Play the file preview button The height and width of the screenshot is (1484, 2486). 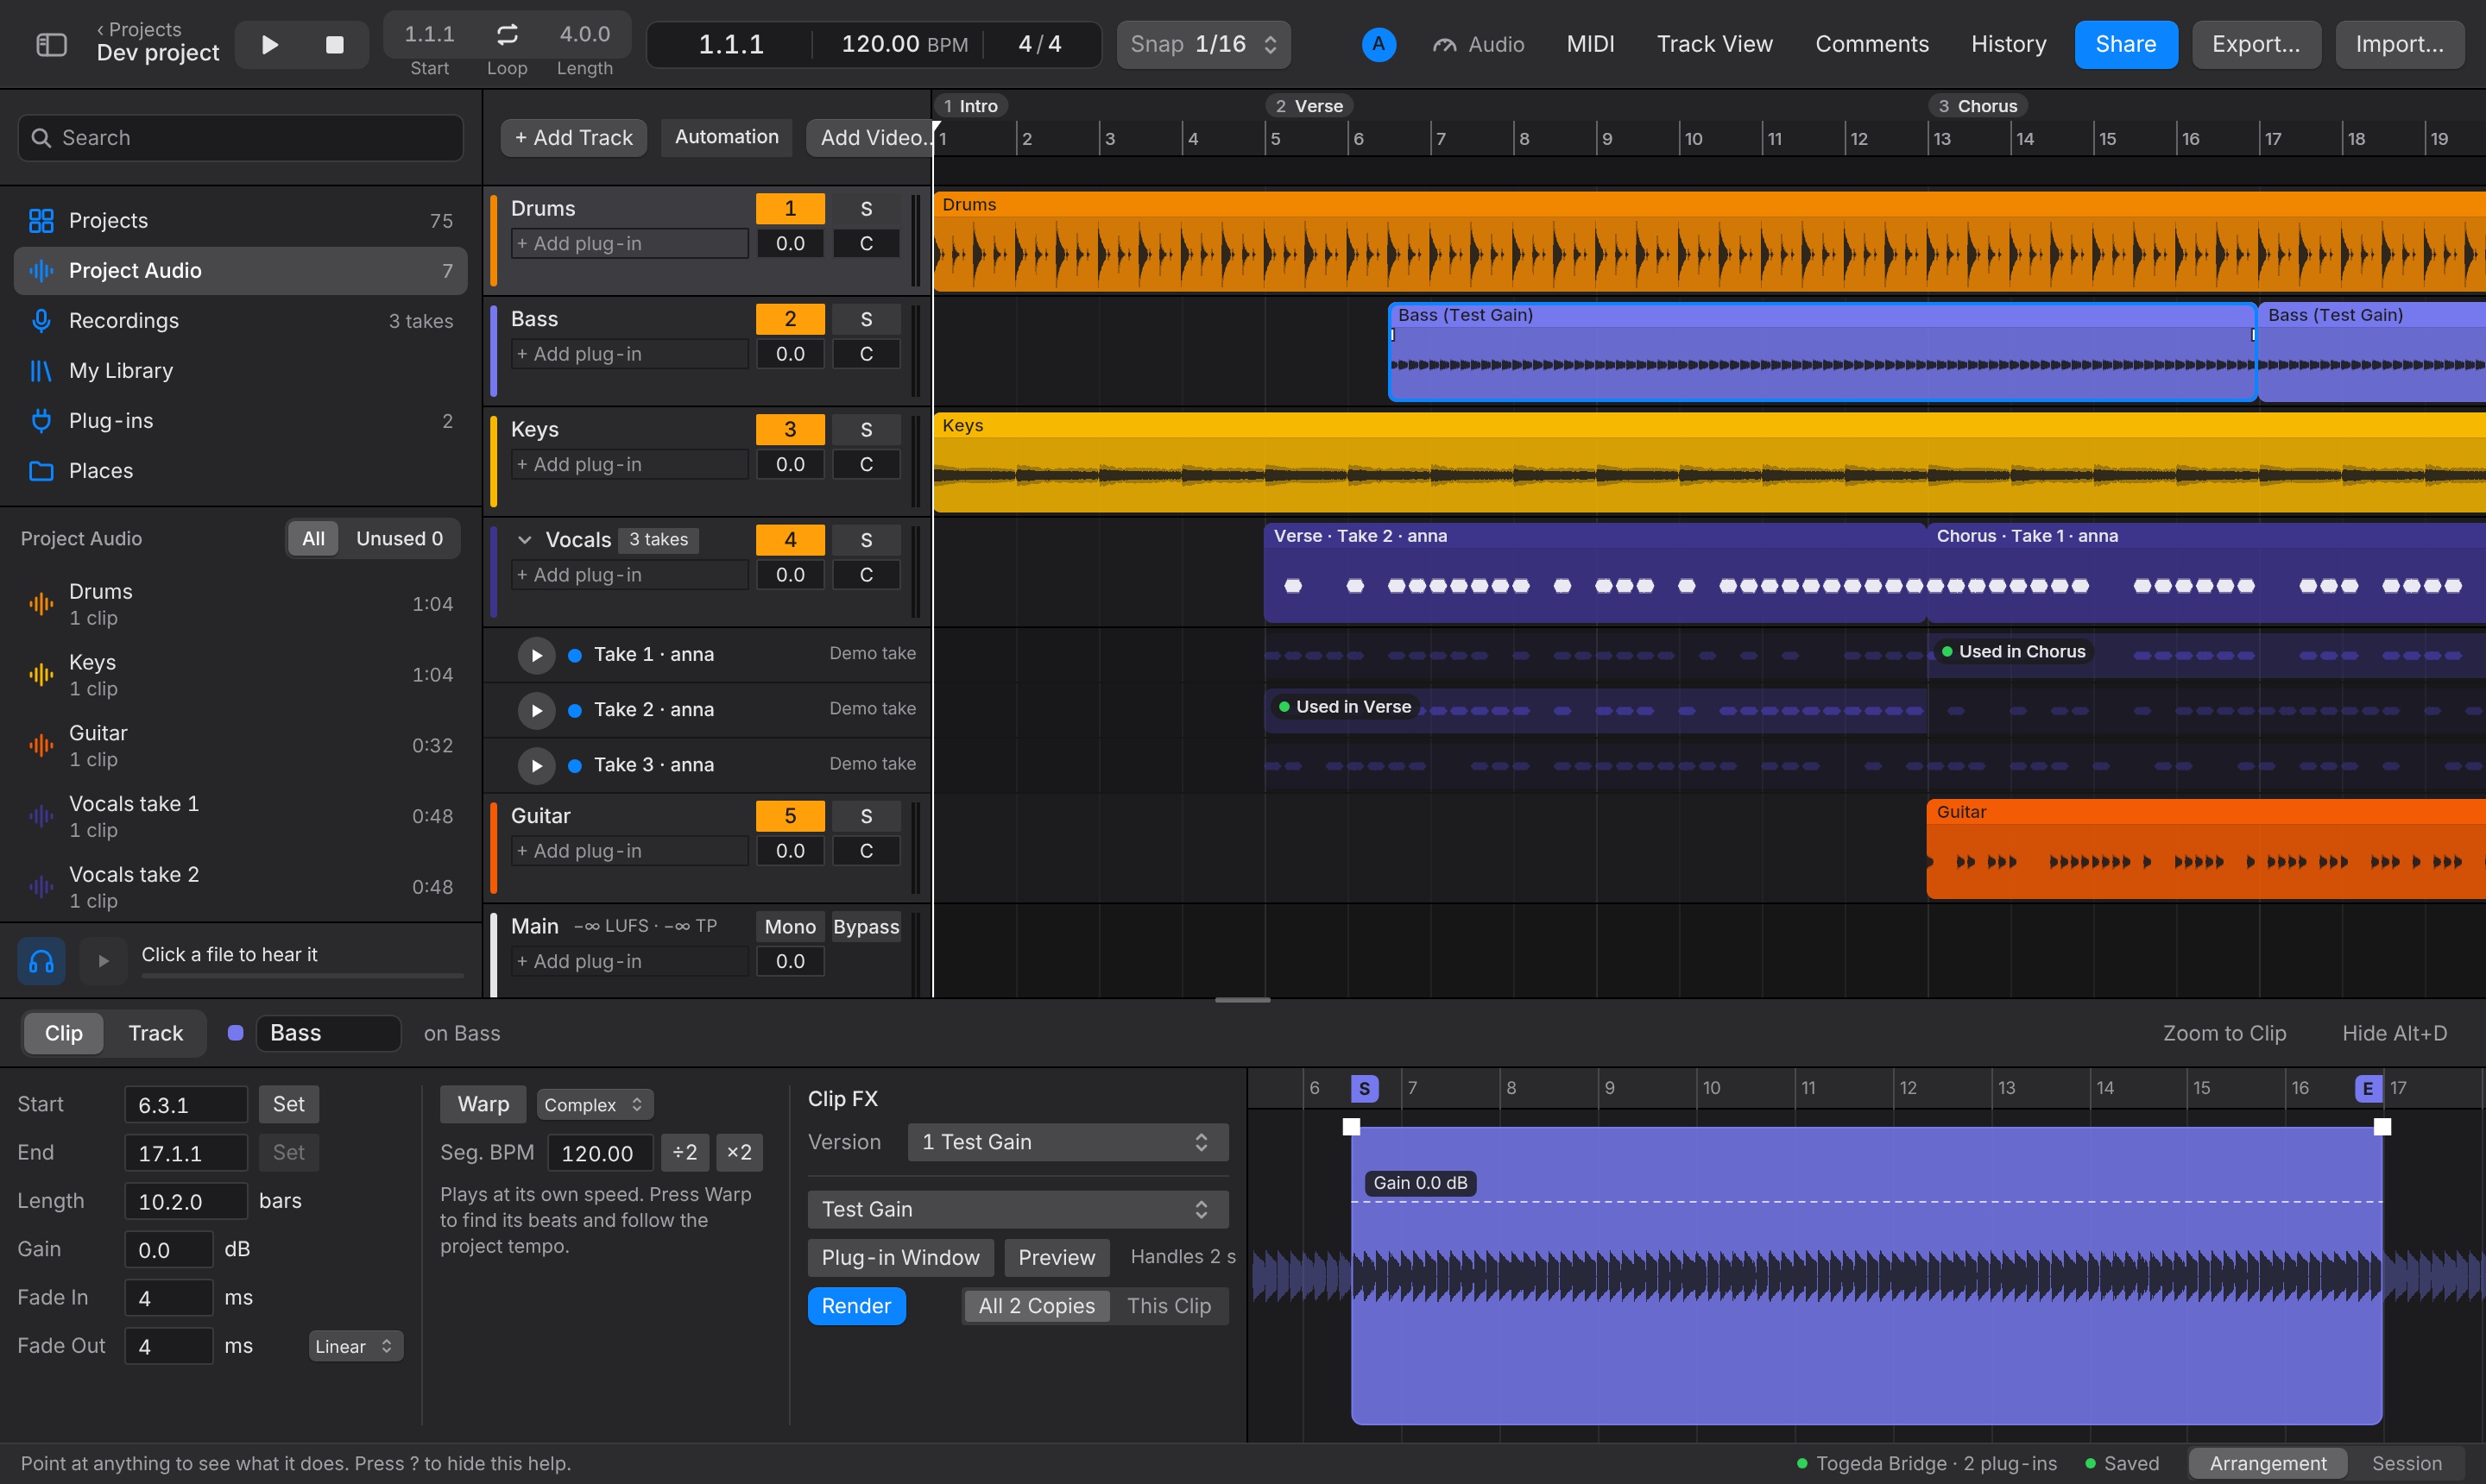[103, 961]
